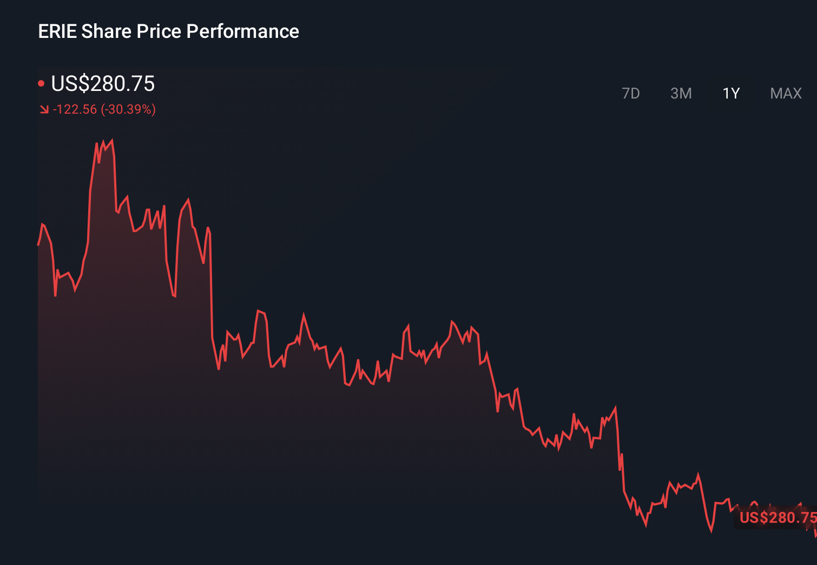817x565 pixels.
Task: Click the red dot beside US$280.75
Action: click(42, 82)
